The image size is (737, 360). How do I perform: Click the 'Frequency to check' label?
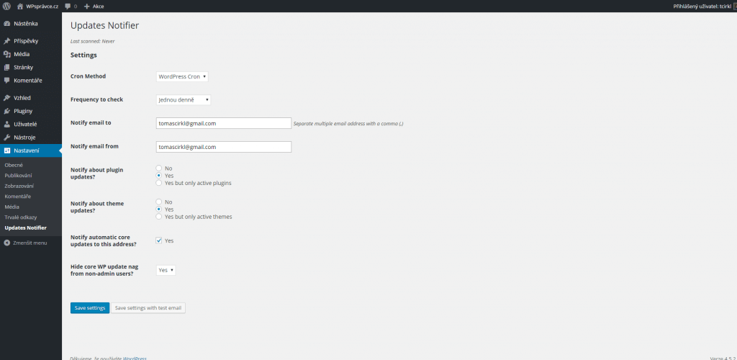coord(97,99)
